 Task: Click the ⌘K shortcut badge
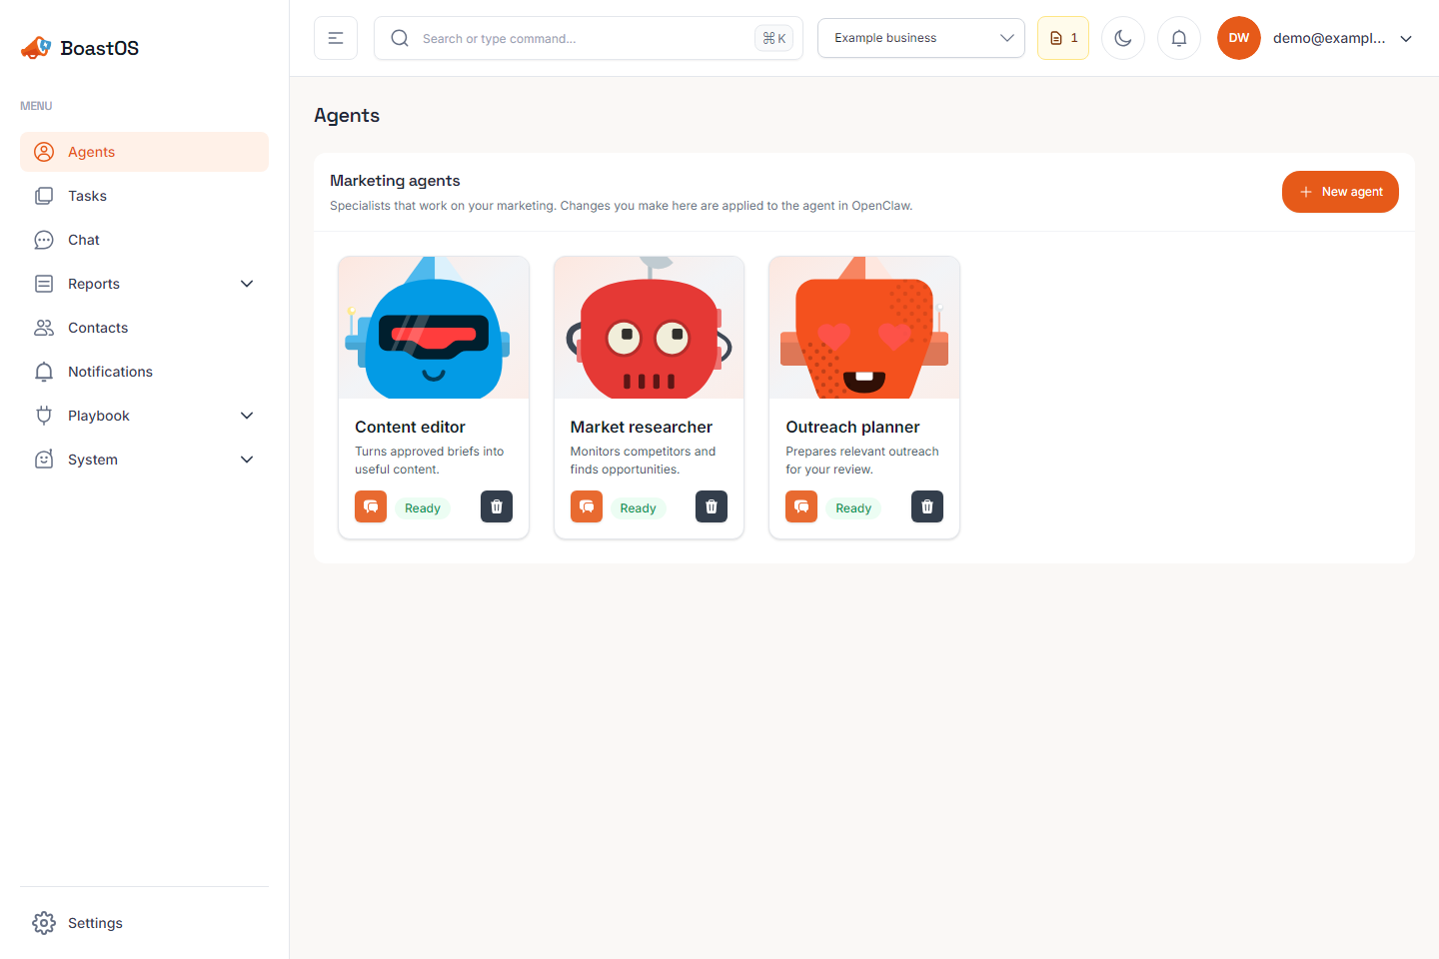774,38
